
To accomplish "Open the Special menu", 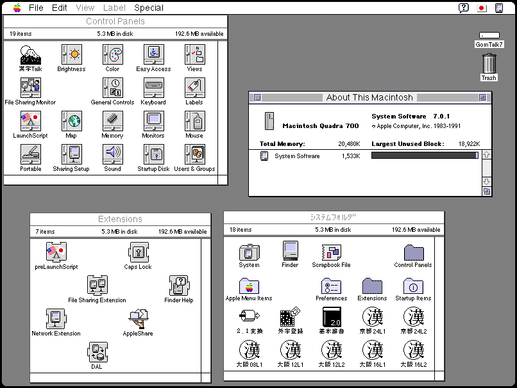I will (x=149, y=8).
